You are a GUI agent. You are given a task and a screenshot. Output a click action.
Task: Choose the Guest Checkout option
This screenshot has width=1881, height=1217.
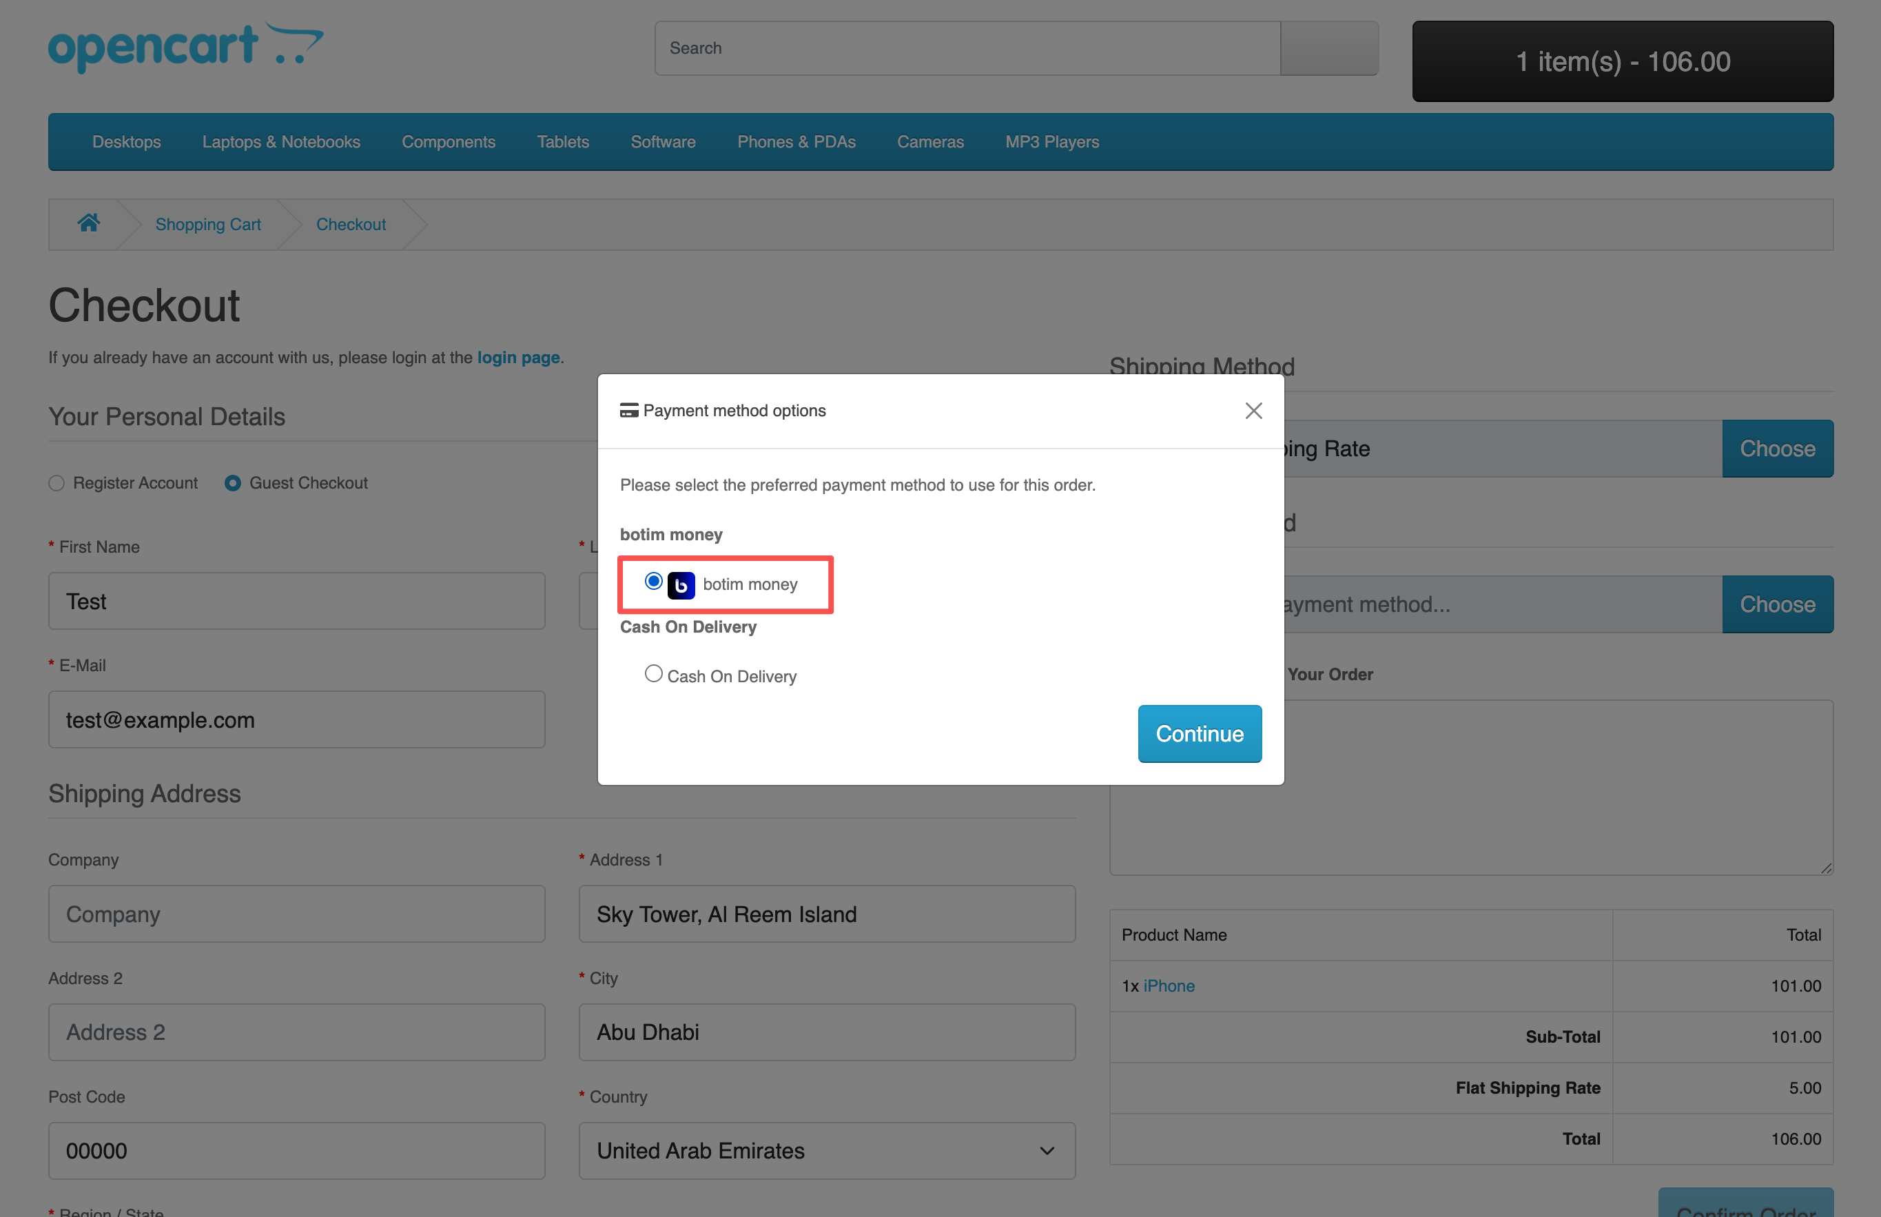(232, 483)
